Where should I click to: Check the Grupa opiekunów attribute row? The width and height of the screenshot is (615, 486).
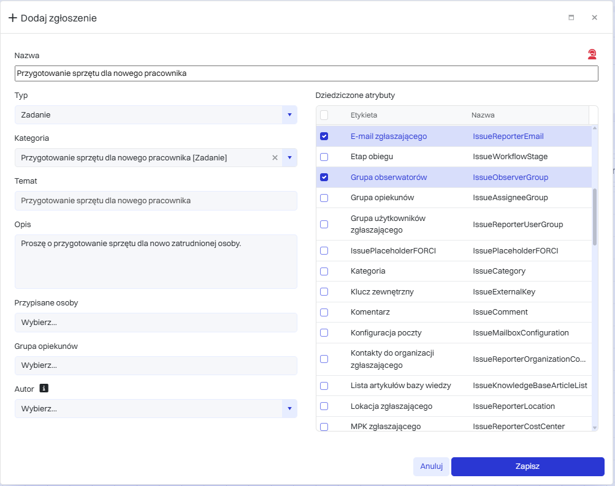pyautogui.click(x=324, y=198)
